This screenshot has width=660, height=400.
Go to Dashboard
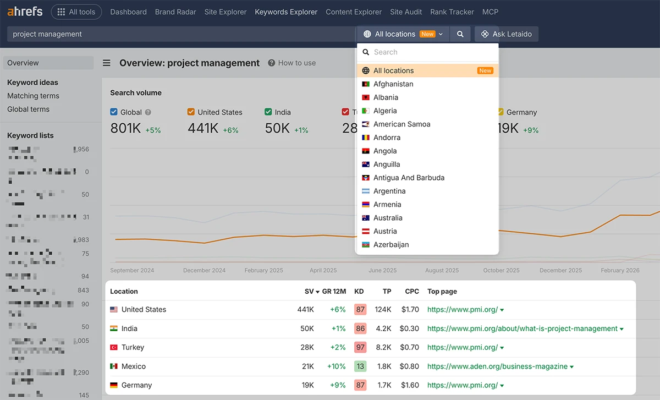[x=128, y=12]
